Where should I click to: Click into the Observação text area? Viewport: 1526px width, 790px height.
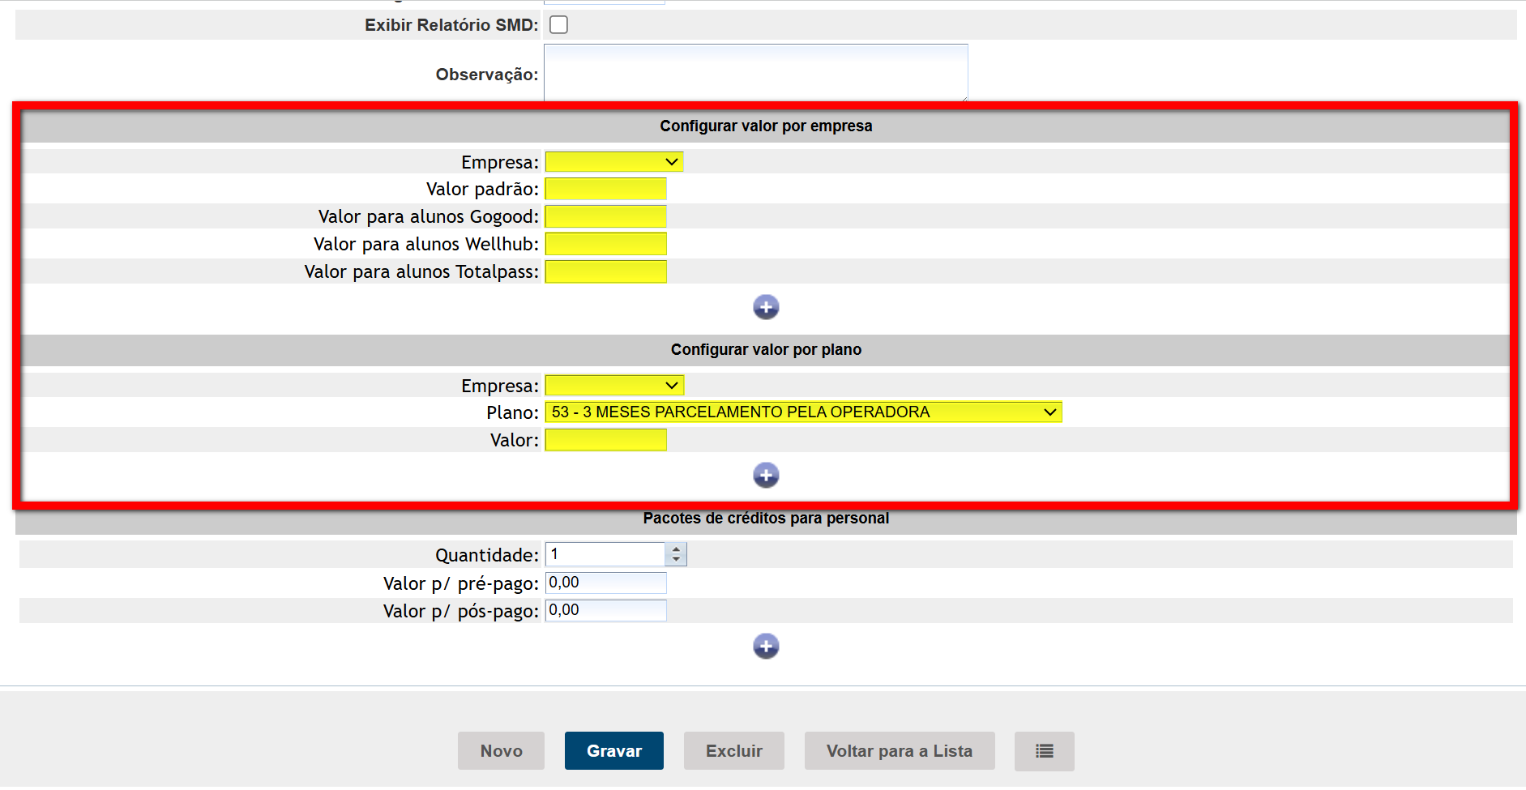tap(755, 73)
